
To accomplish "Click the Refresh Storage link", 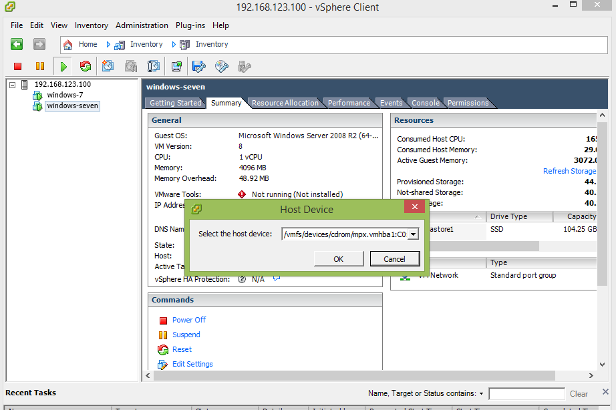I will coord(569,171).
